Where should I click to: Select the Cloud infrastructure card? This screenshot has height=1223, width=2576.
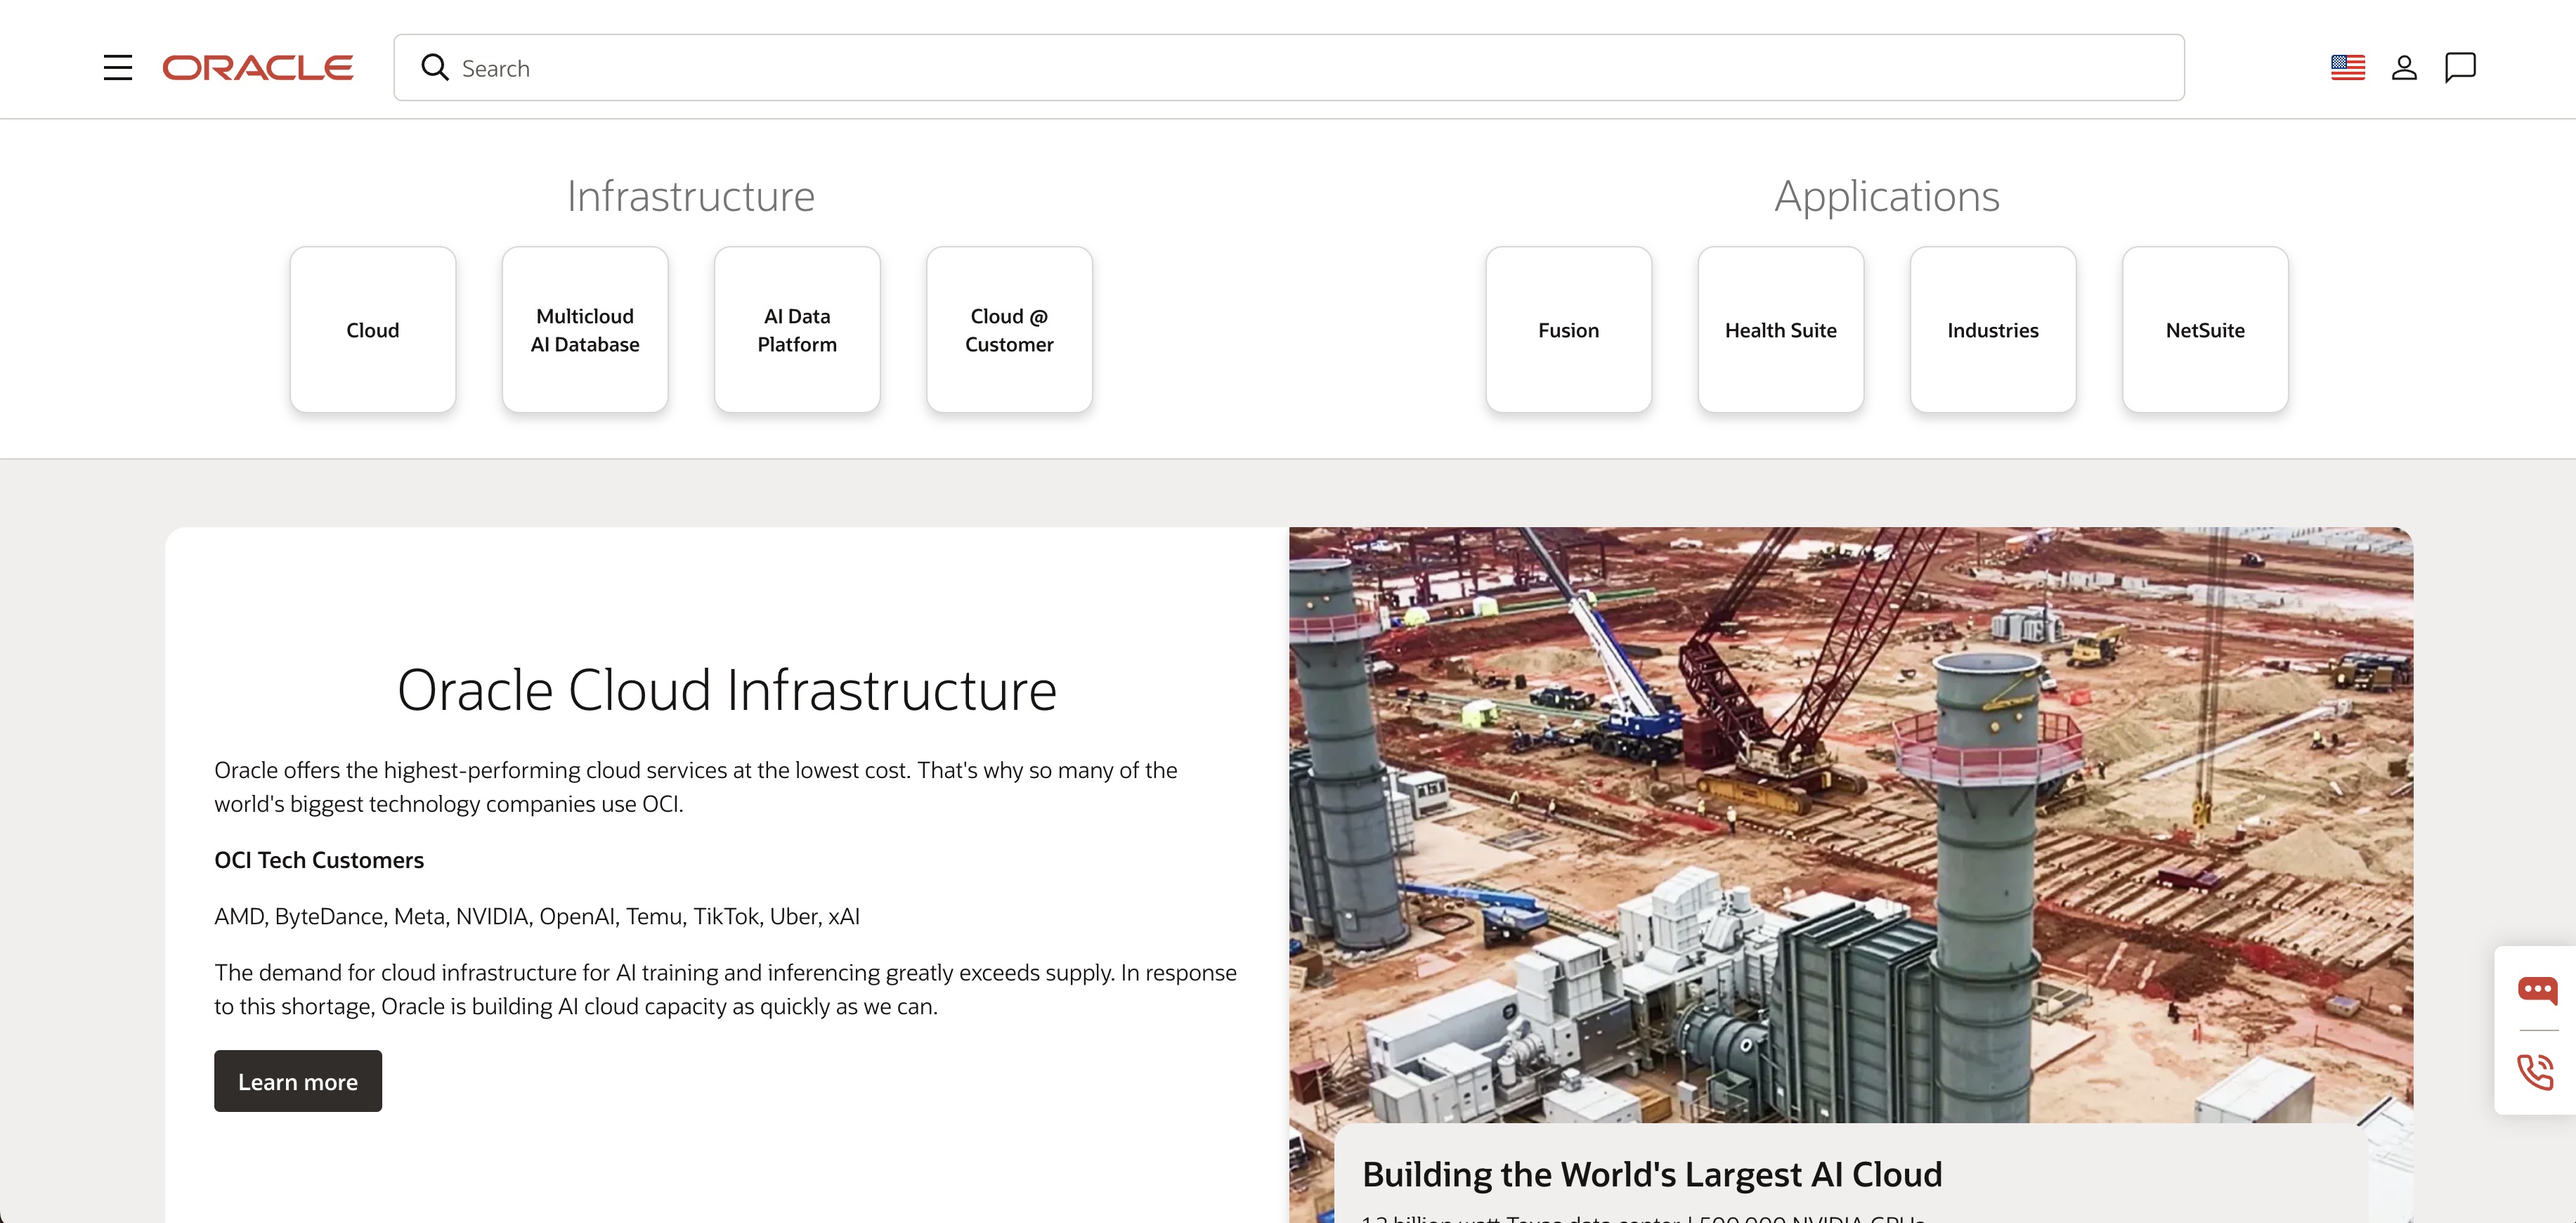point(373,330)
